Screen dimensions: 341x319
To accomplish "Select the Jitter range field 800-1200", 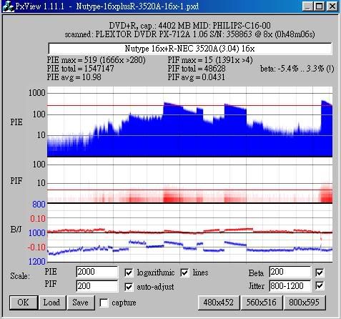I will tap(290, 286).
